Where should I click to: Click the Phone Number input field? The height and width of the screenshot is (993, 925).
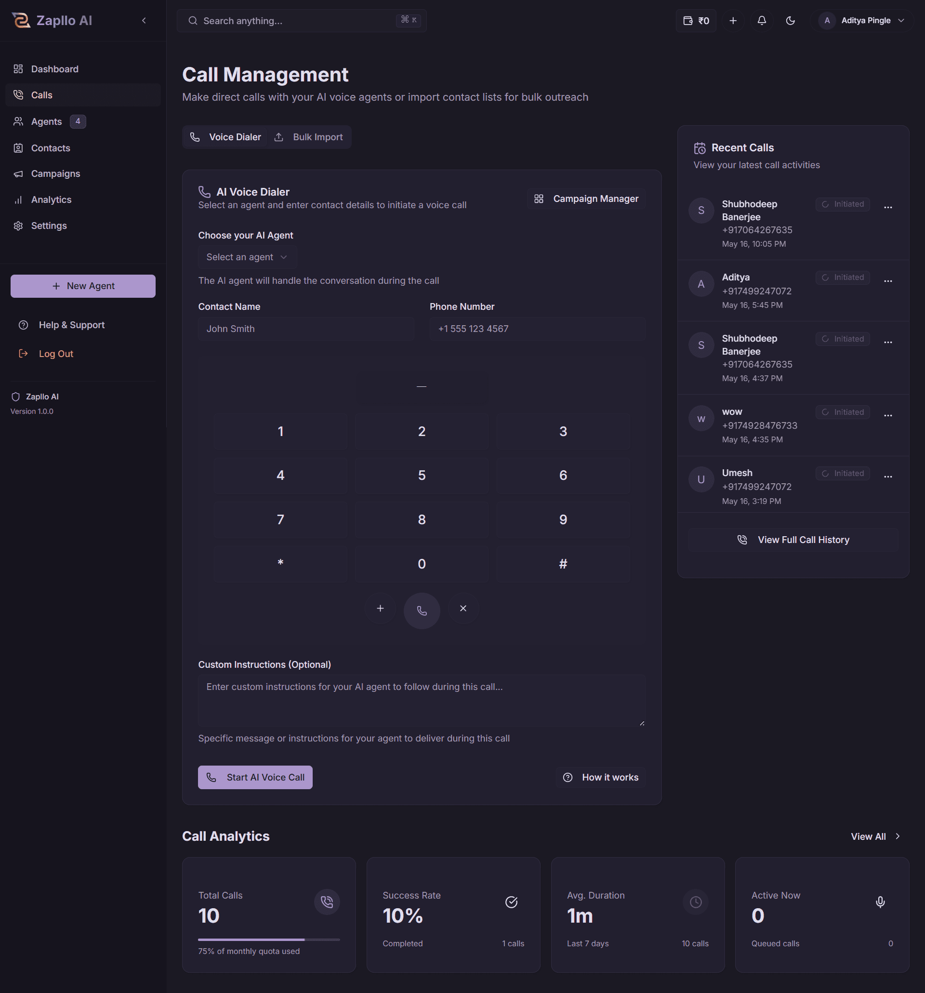pos(537,329)
